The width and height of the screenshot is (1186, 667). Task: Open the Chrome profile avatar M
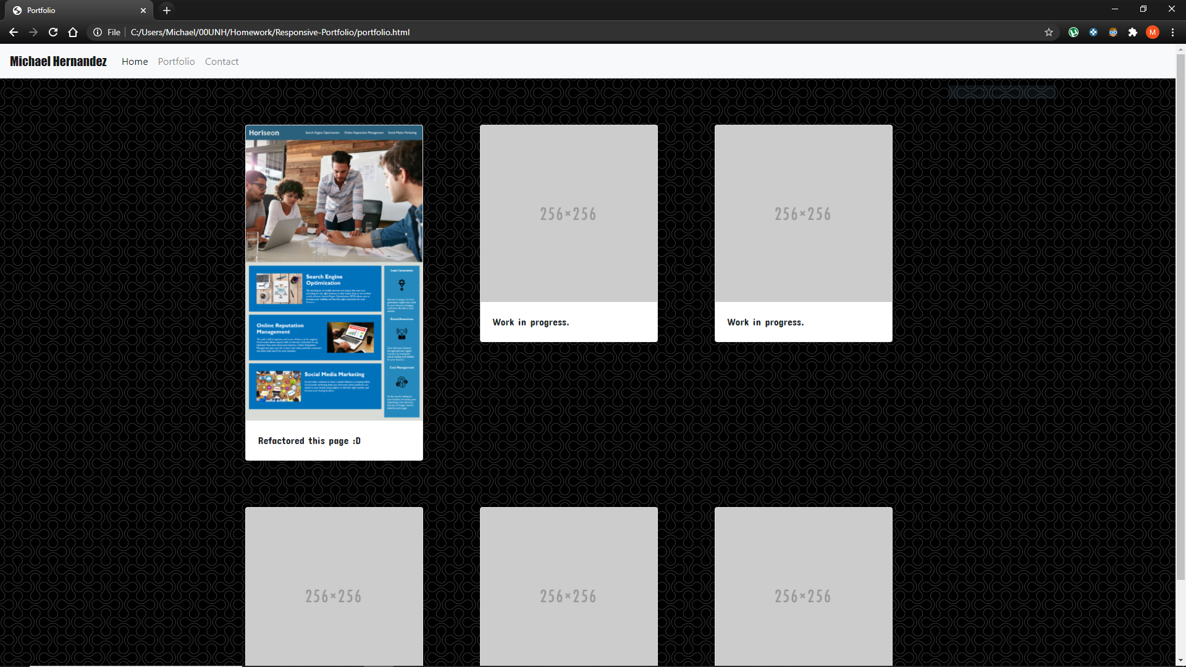click(x=1152, y=32)
